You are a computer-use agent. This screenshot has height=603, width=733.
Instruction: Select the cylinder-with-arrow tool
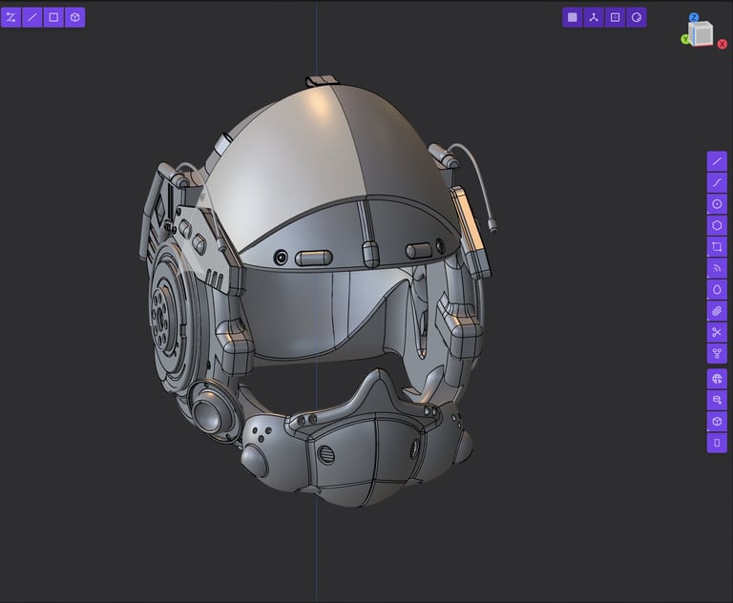pos(717,400)
